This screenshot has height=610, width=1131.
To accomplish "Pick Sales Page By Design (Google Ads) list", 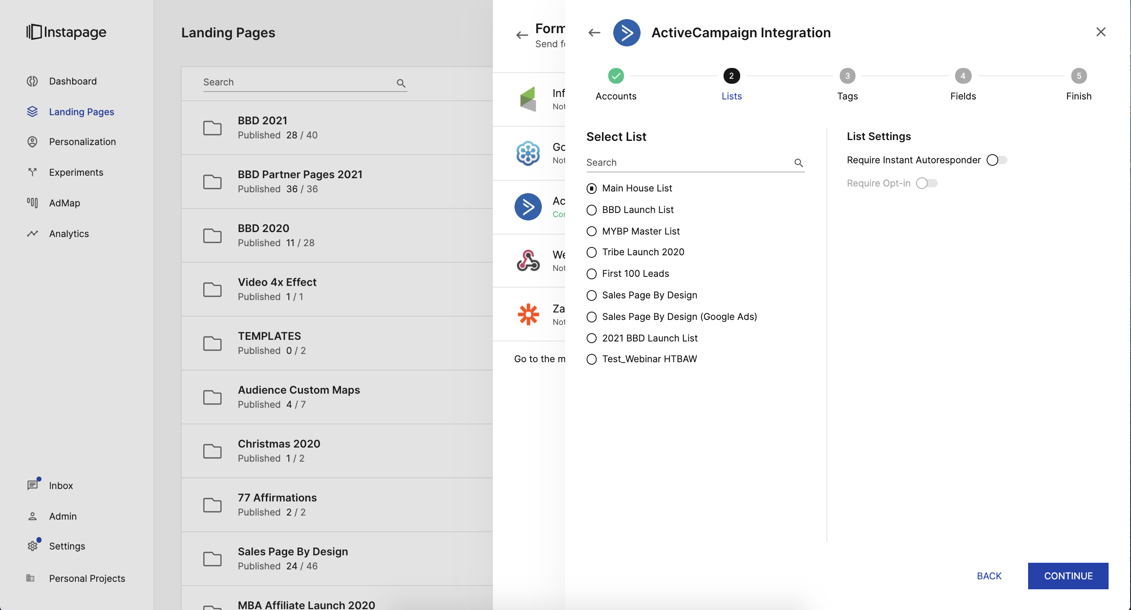I will [591, 317].
